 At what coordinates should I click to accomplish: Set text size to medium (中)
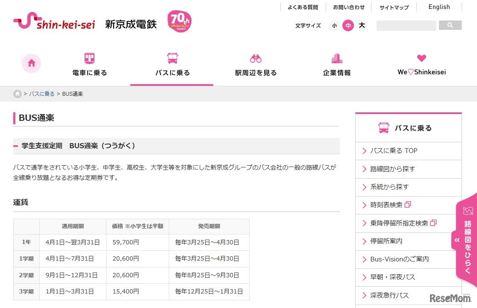click(348, 26)
